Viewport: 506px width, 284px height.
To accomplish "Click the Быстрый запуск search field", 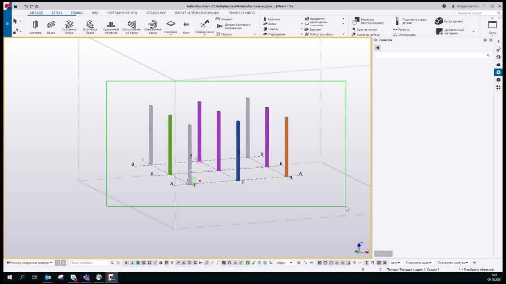I will (478, 13).
